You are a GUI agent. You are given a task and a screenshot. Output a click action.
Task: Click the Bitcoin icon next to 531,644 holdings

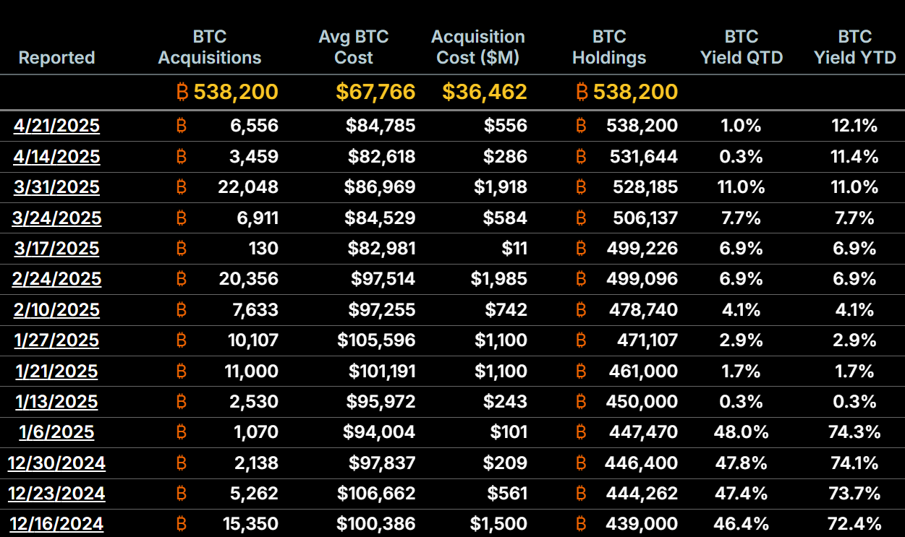pos(580,157)
